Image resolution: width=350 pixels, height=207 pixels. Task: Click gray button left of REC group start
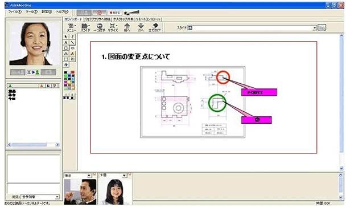(x=84, y=13)
